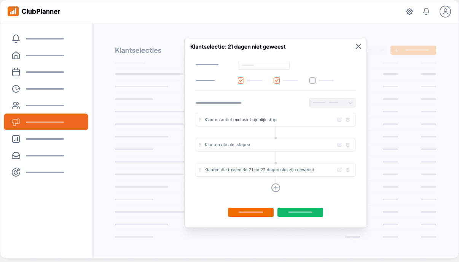
Task: Click the orange button in dialog footer
Action: (x=250, y=212)
